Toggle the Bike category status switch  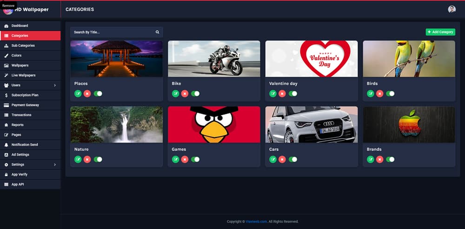(195, 94)
